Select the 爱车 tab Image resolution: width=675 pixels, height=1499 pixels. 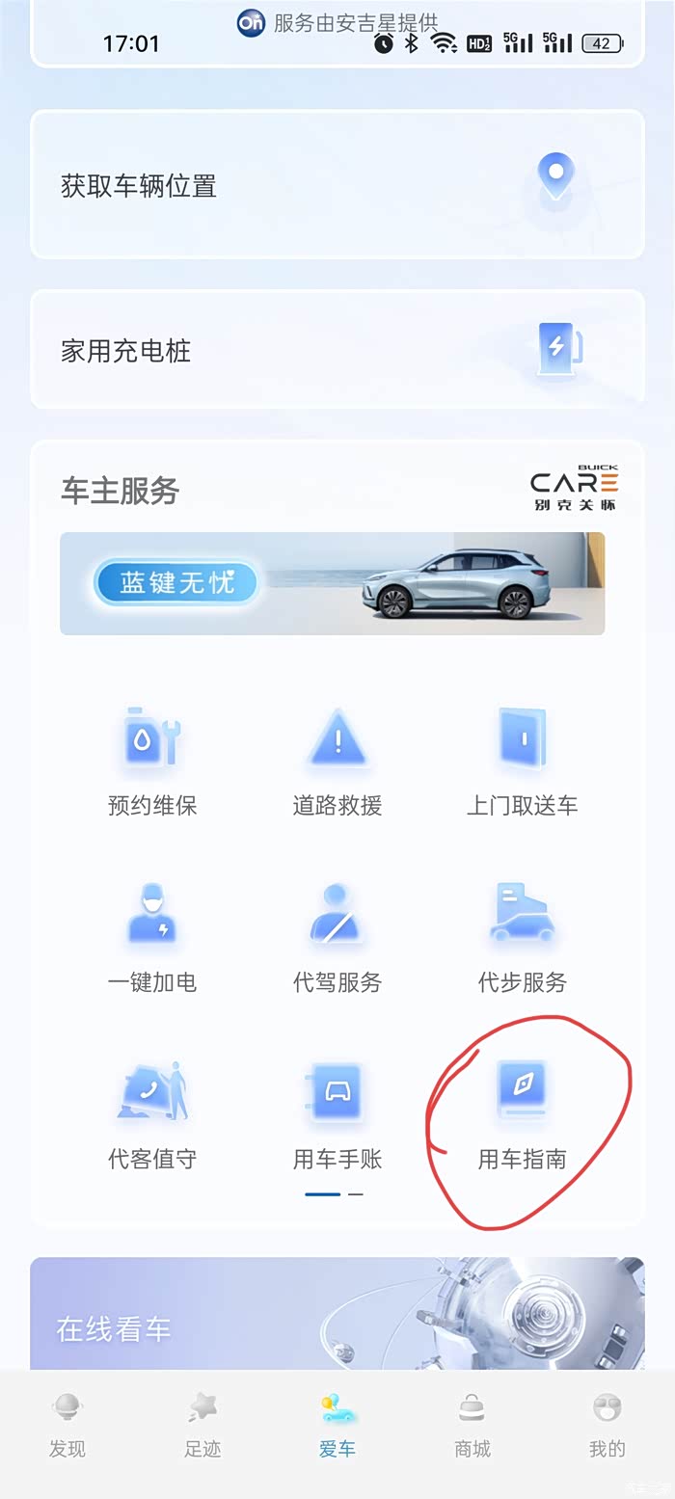tap(337, 1427)
